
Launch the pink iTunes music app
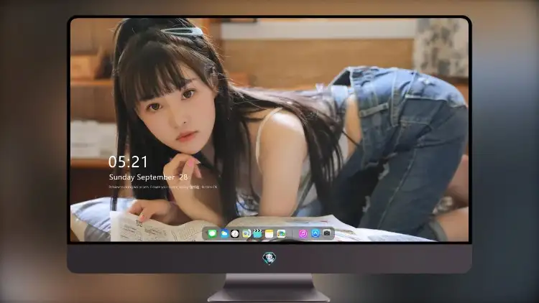click(303, 233)
